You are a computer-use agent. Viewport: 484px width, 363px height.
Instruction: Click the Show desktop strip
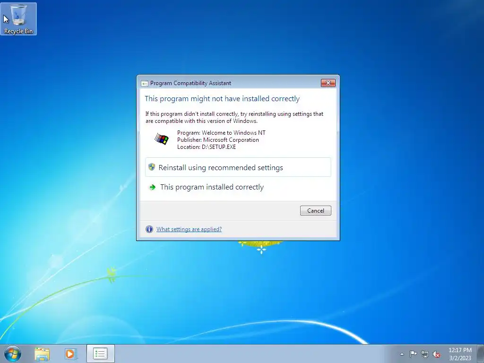point(480,354)
